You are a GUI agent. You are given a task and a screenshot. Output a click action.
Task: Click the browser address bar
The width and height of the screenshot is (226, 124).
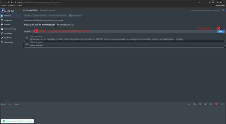tap(106, 2)
